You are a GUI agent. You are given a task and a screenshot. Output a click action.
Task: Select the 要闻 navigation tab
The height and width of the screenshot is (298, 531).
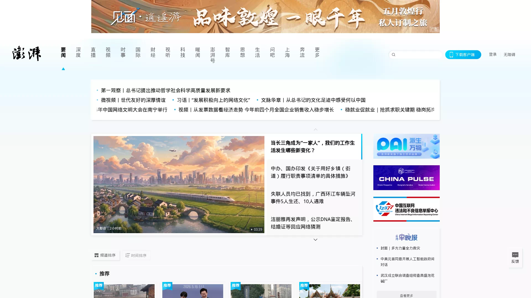pos(63,52)
